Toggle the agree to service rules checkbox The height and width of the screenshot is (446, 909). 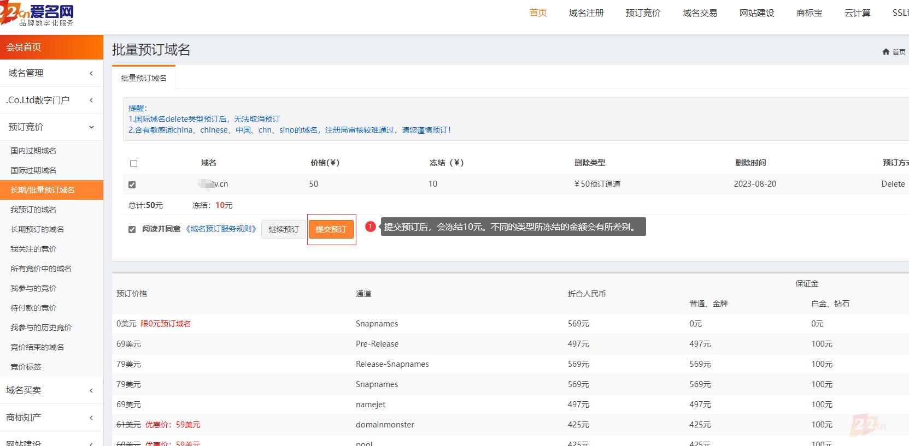pyautogui.click(x=132, y=229)
